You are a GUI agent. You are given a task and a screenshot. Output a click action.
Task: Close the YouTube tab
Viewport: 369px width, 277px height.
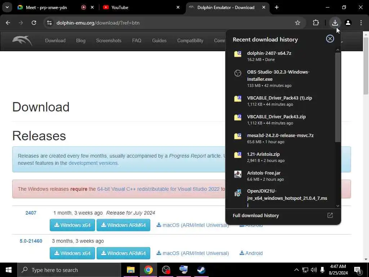pyautogui.click(x=178, y=7)
